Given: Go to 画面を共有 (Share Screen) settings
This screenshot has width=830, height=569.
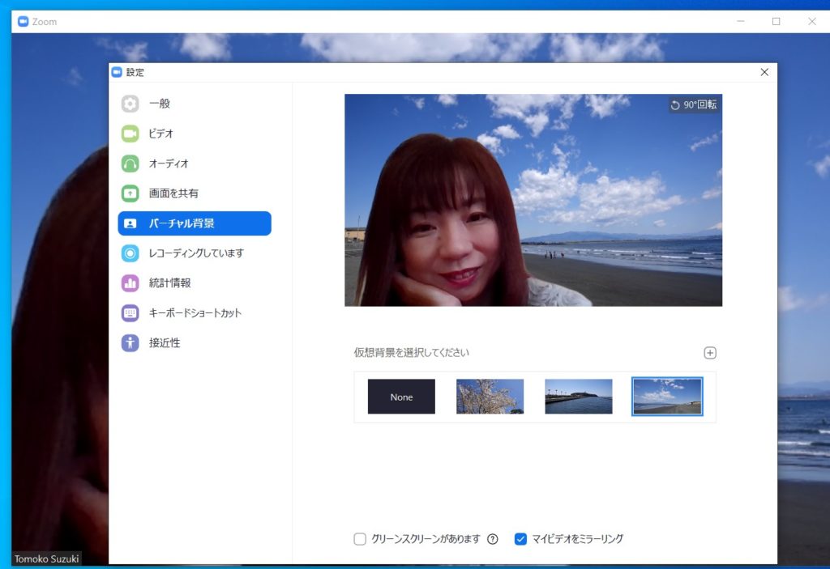Looking at the screenshot, I should pos(195,193).
